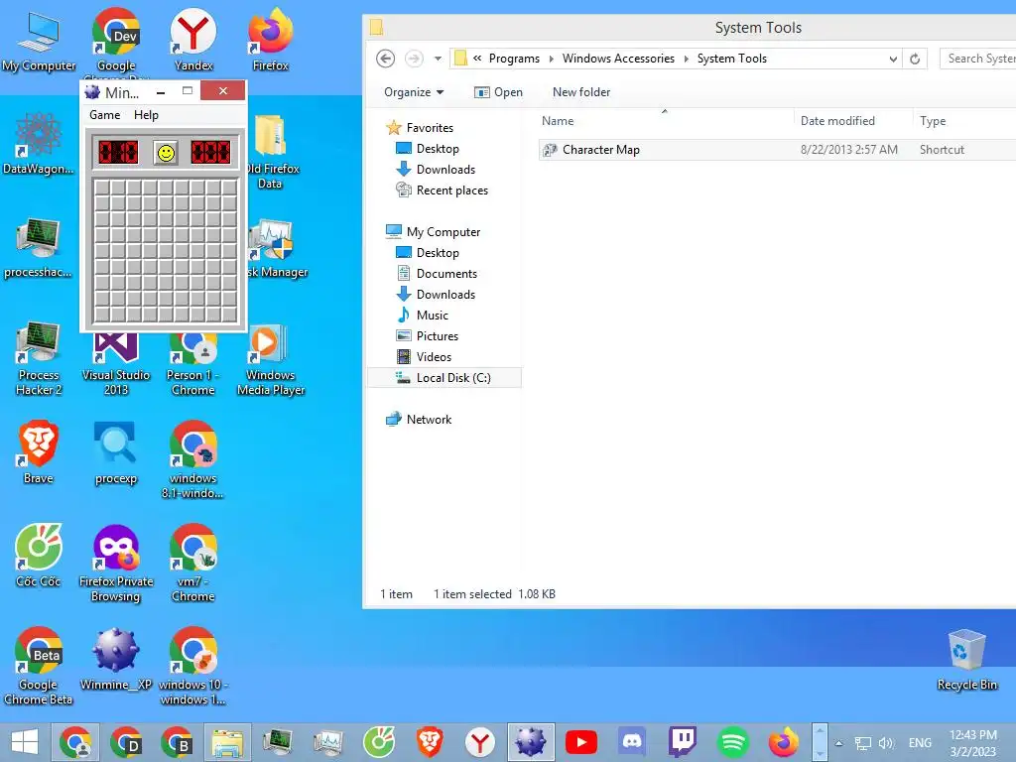Launch Google Chrome Dev from the desktop
1016x762 pixels.
[x=116, y=41]
